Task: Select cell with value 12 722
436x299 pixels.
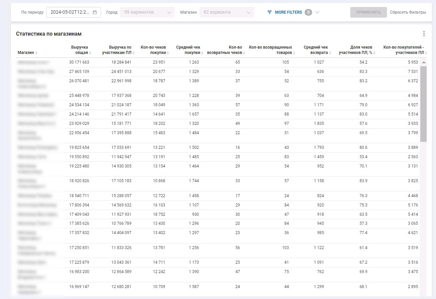Action: click(x=159, y=196)
